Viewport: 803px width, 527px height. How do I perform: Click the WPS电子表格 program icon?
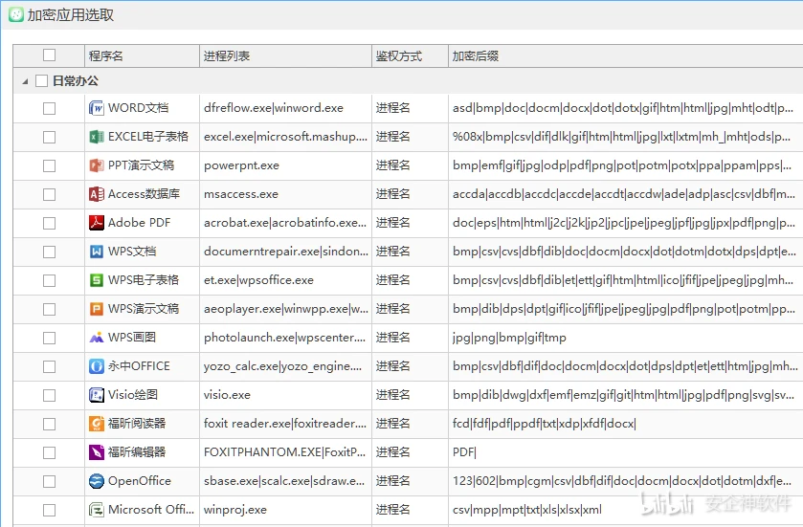click(x=97, y=280)
